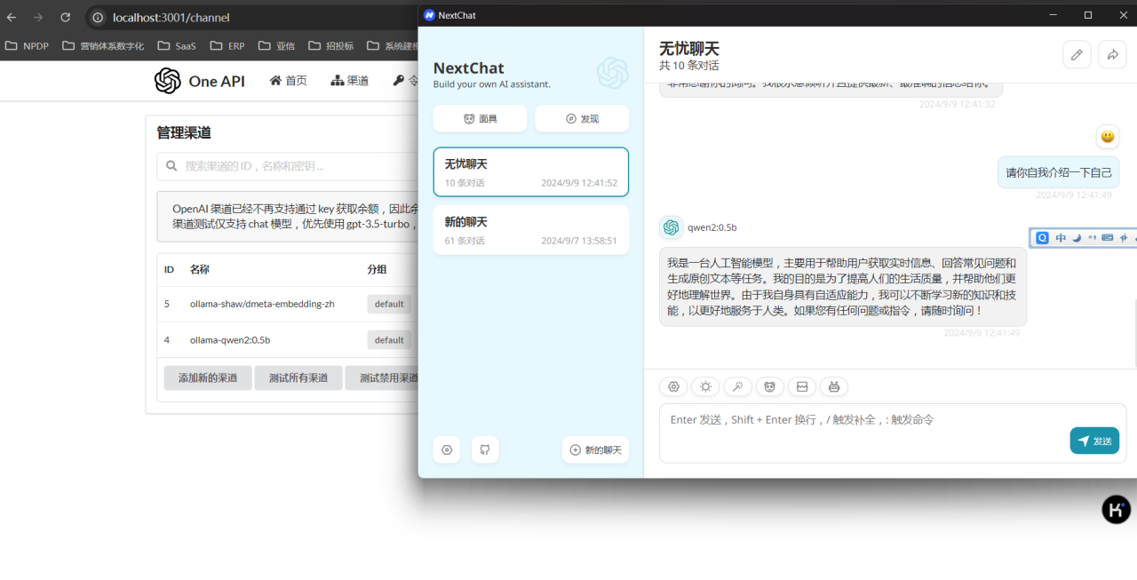Clear chat context with the break icon
Screen dimensions: 1137x580
801,387
